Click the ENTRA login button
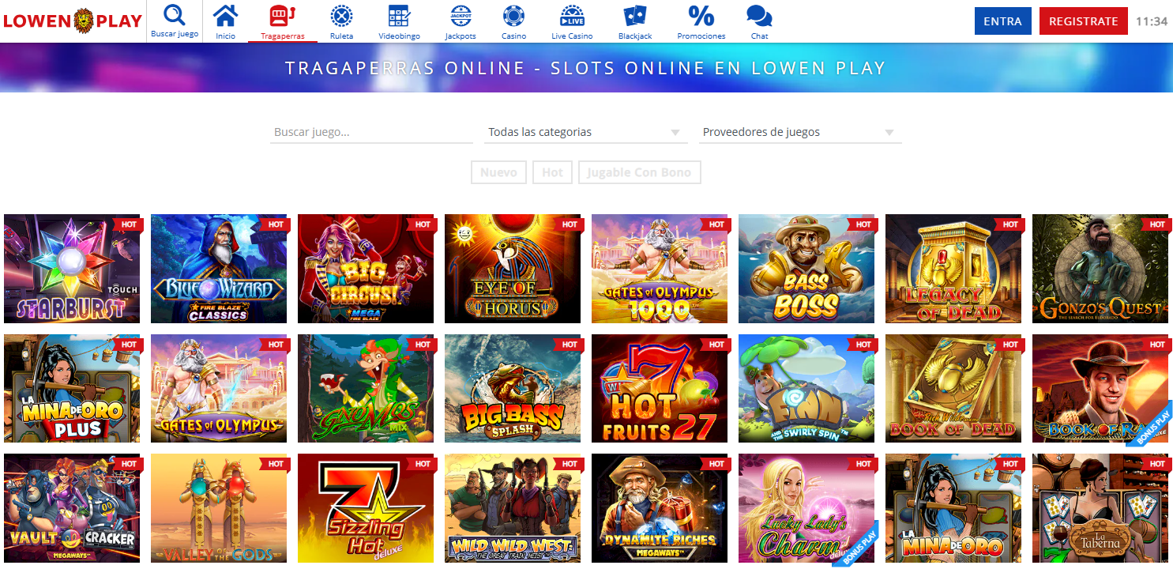The image size is (1173, 569). point(1002,21)
